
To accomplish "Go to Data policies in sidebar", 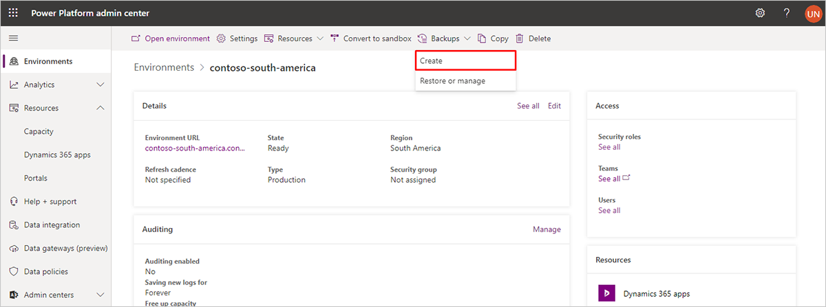I will 45,271.
